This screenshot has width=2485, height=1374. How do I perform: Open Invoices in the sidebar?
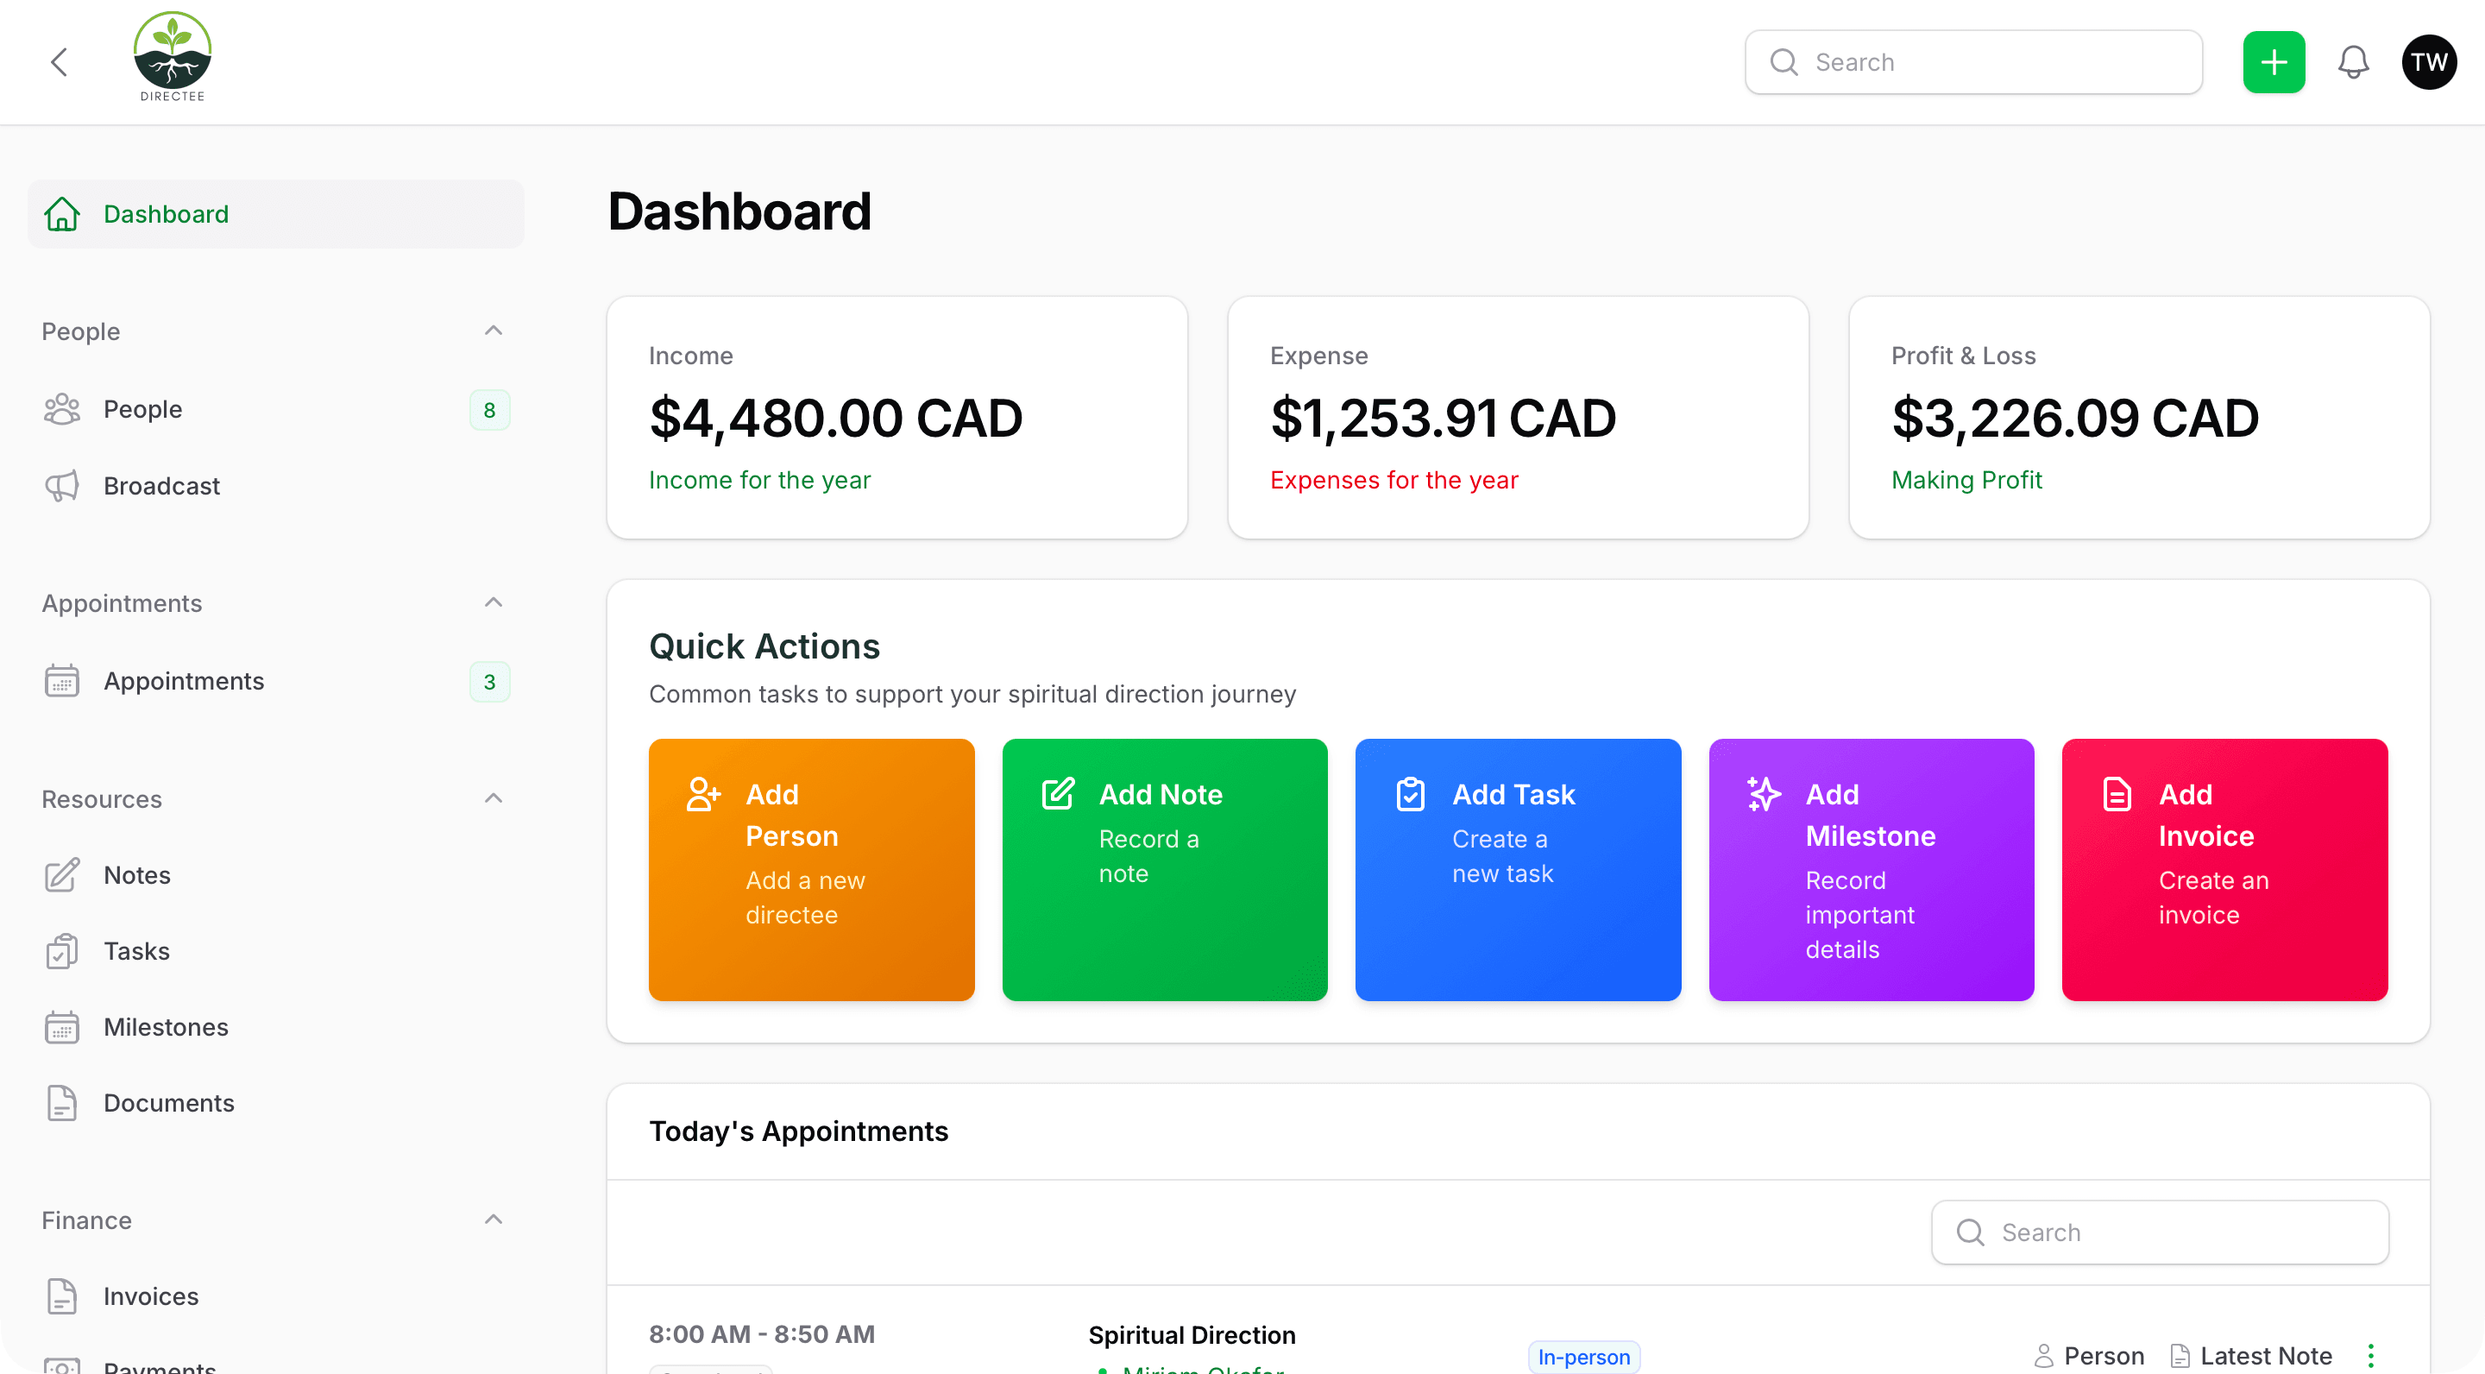276,1297
